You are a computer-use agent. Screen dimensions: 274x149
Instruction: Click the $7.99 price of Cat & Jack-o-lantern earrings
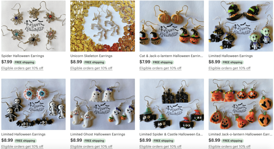pos(145,62)
